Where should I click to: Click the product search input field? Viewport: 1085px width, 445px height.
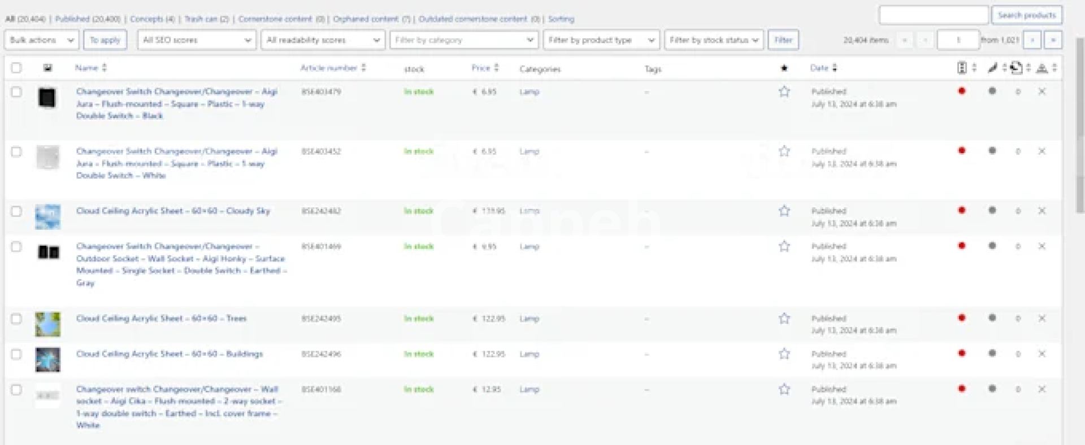click(933, 15)
